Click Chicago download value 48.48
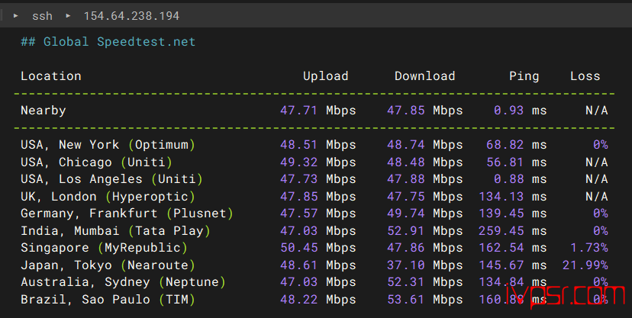This screenshot has height=318, width=632. (406, 162)
